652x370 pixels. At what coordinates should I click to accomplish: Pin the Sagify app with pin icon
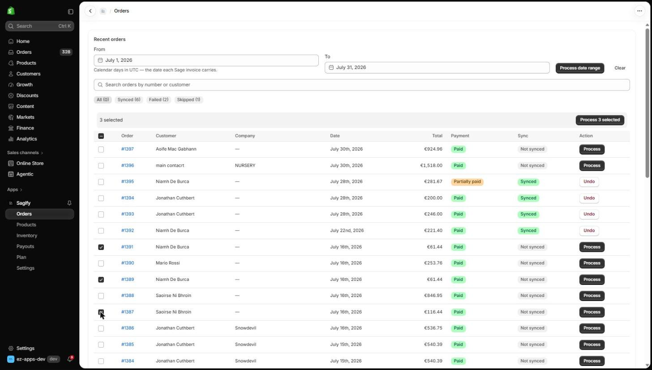pyautogui.click(x=69, y=203)
